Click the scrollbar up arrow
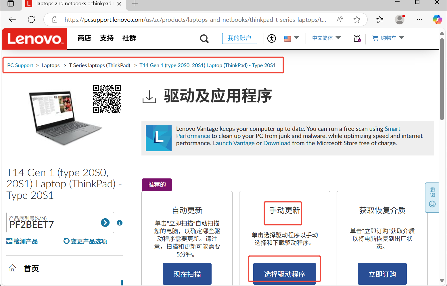The image size is (447, 286). [442, 33]
